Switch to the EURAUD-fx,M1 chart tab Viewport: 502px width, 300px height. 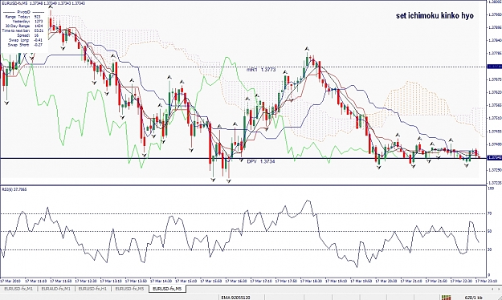pos(56,289)
